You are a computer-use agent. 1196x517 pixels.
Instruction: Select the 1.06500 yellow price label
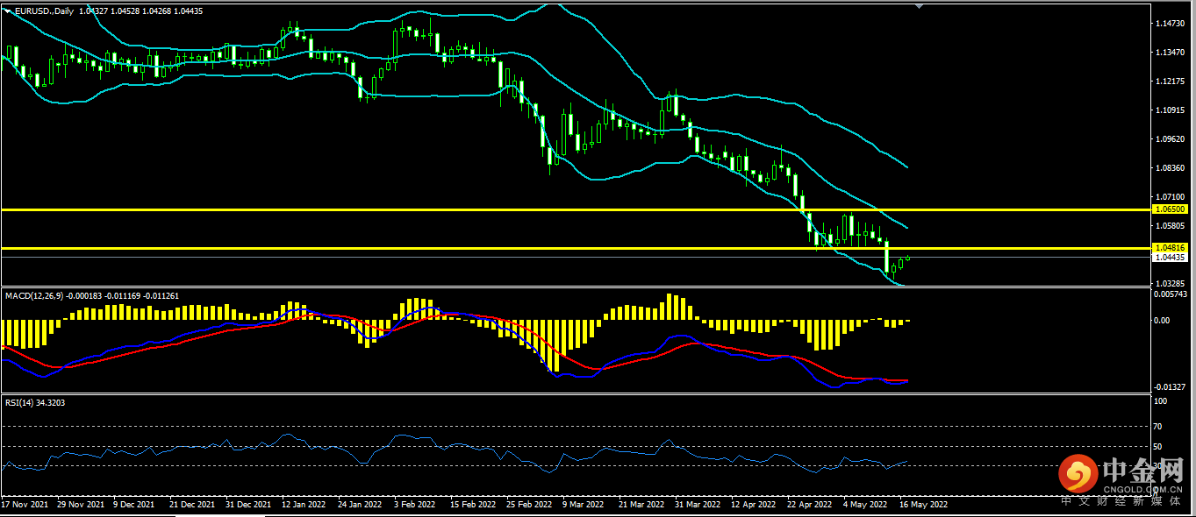1171,209
